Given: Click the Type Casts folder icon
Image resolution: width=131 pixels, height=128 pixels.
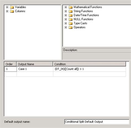Looking at the screenshot, I should (x=70, y=23).
